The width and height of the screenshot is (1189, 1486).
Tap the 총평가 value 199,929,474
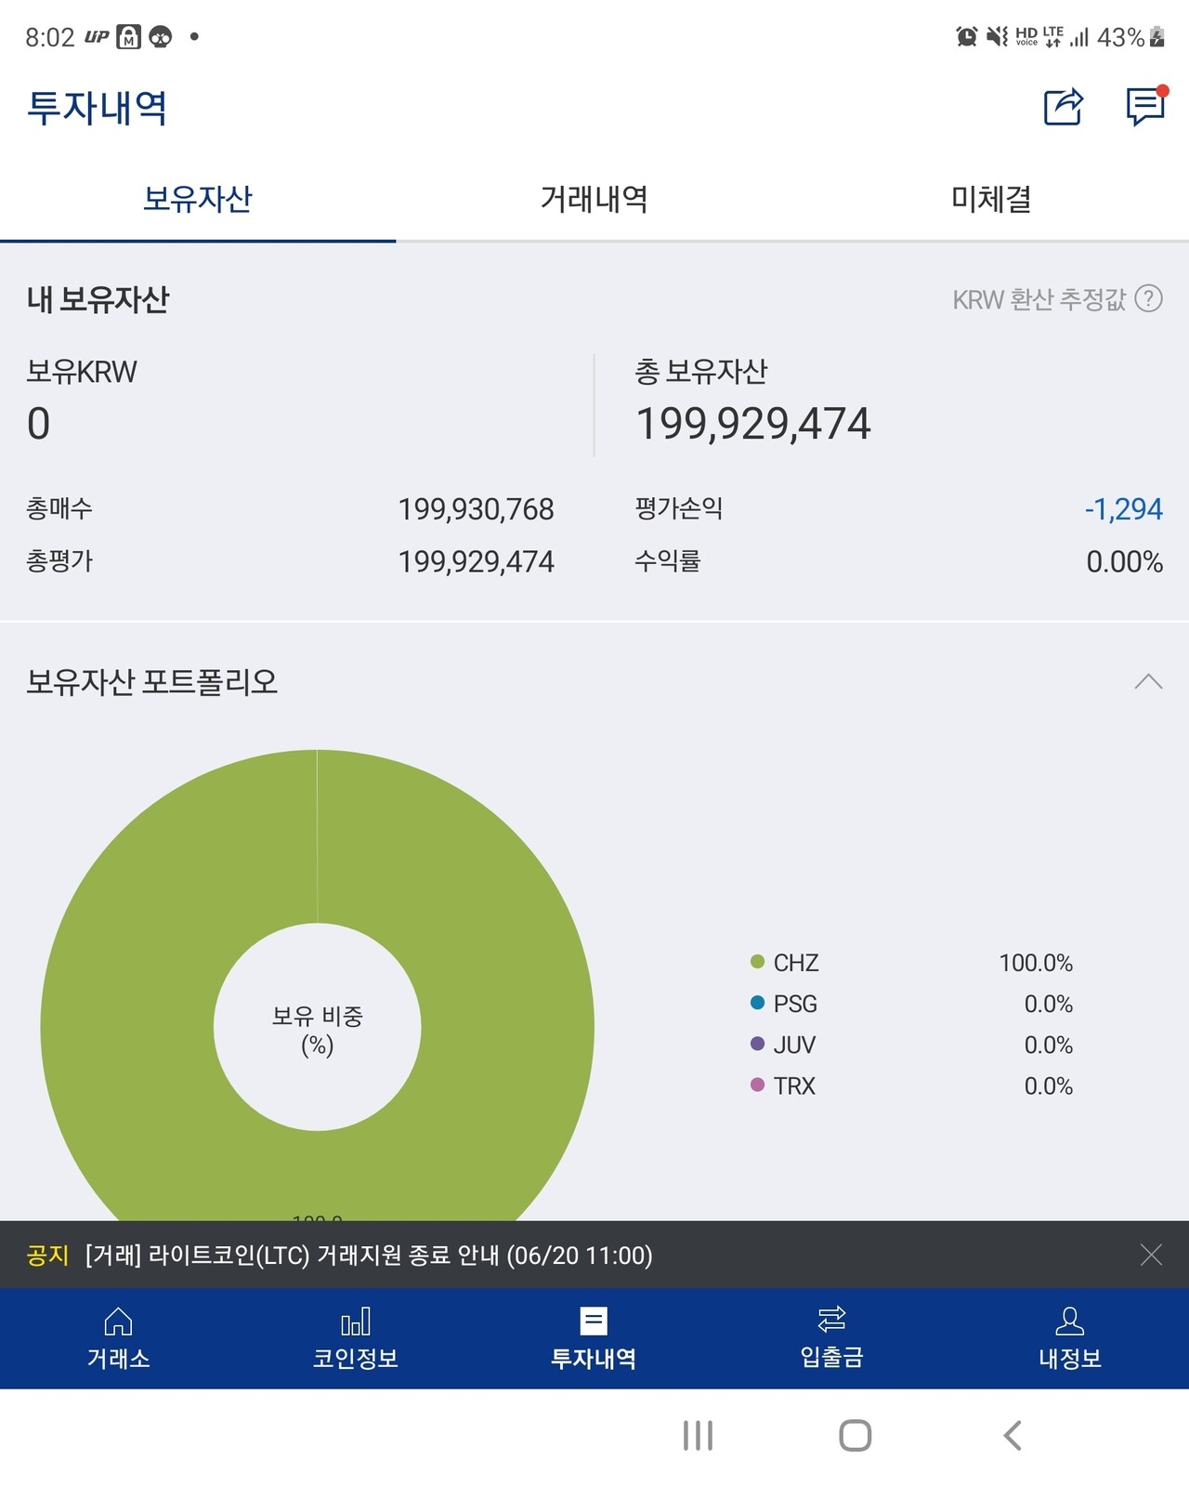[476, 561]
